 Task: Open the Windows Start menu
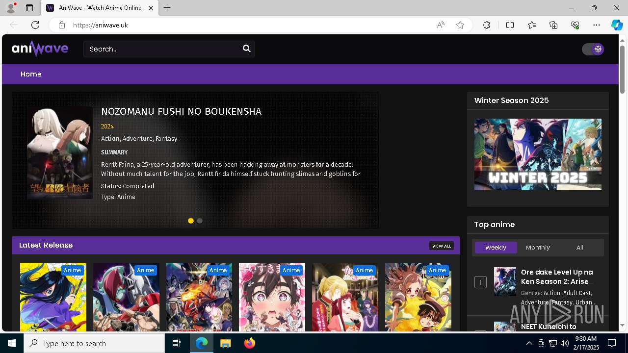tap(12, 343)
